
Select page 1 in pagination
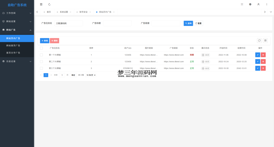pyautogui.click(x=46, y=75)
